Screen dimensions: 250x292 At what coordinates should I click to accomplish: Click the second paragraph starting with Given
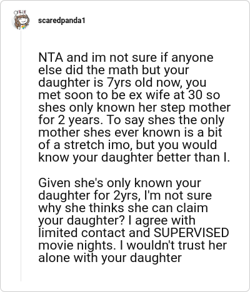click(134, 220)
